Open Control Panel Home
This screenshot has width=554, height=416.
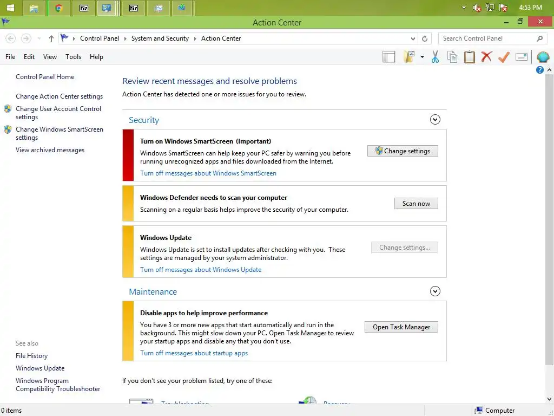pyautogui.click(x=45, y=77)
